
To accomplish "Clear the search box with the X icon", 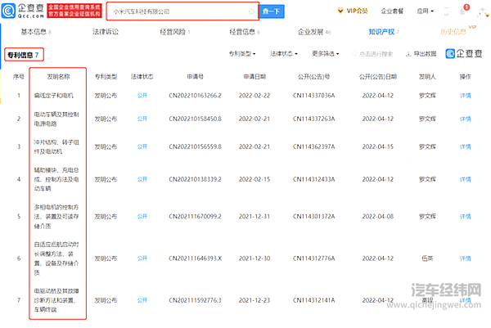I will pyautogui.click(x=251, y=11).
